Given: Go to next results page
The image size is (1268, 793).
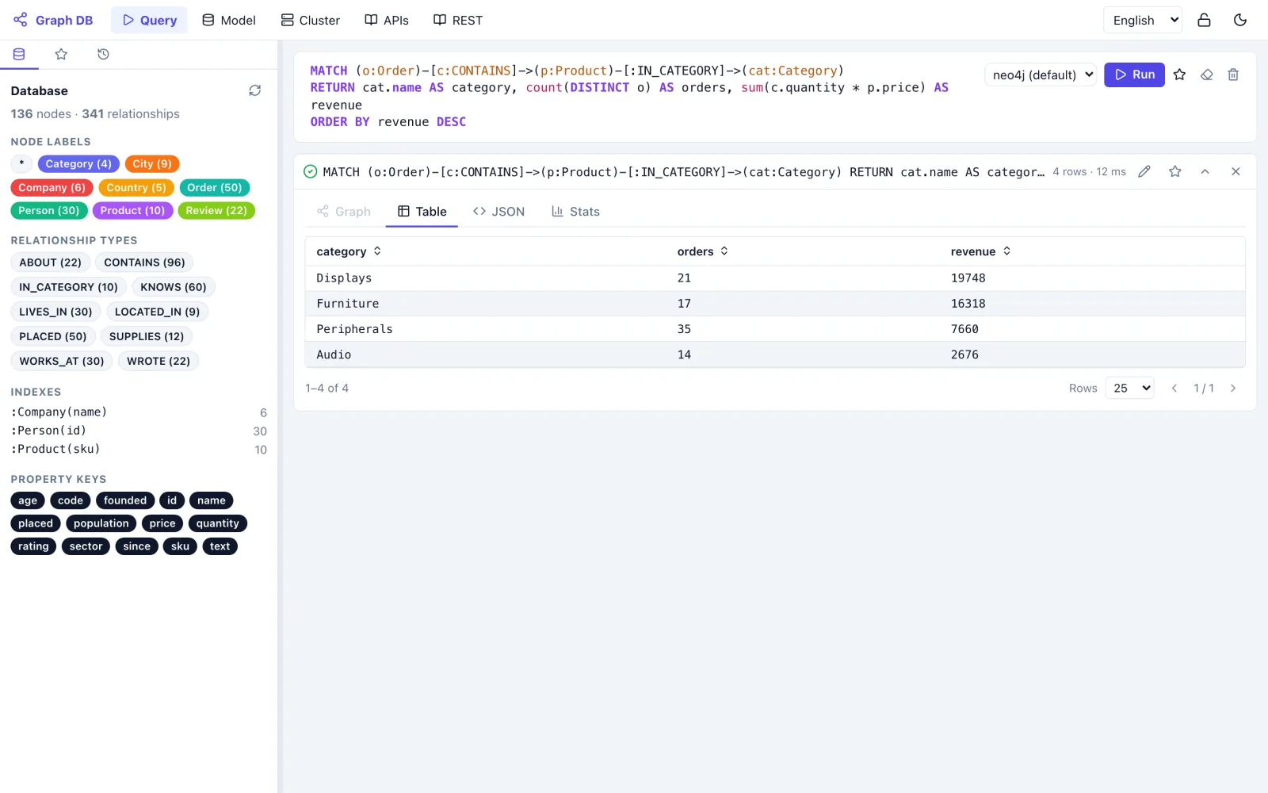Looking at the screenshot, I should coord(1233,388).
